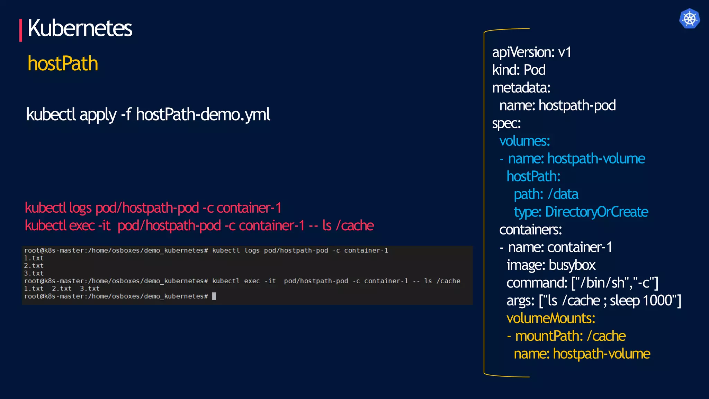Click the args ls /cache sleep line
Image resolution: width=709 pixels, height=399 pixels.
coord(594,301)
